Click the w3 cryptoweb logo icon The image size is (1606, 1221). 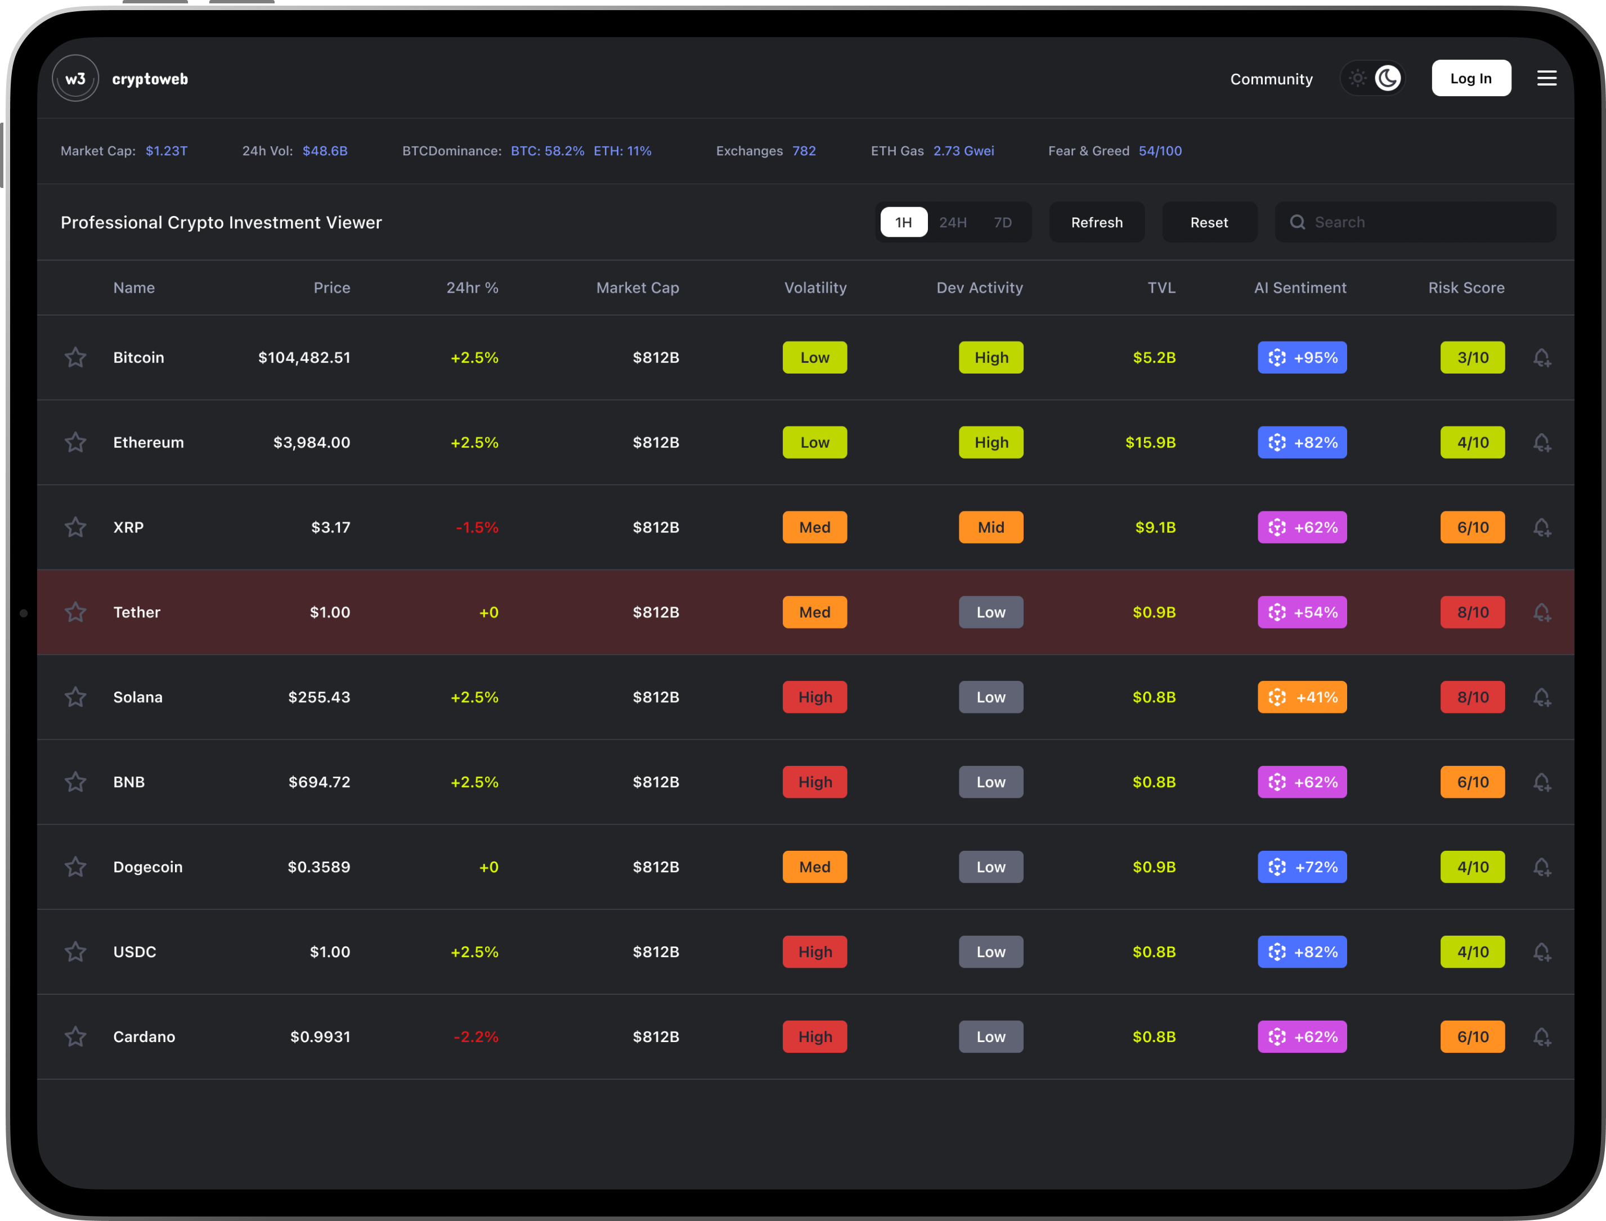[x=75, y=79]
